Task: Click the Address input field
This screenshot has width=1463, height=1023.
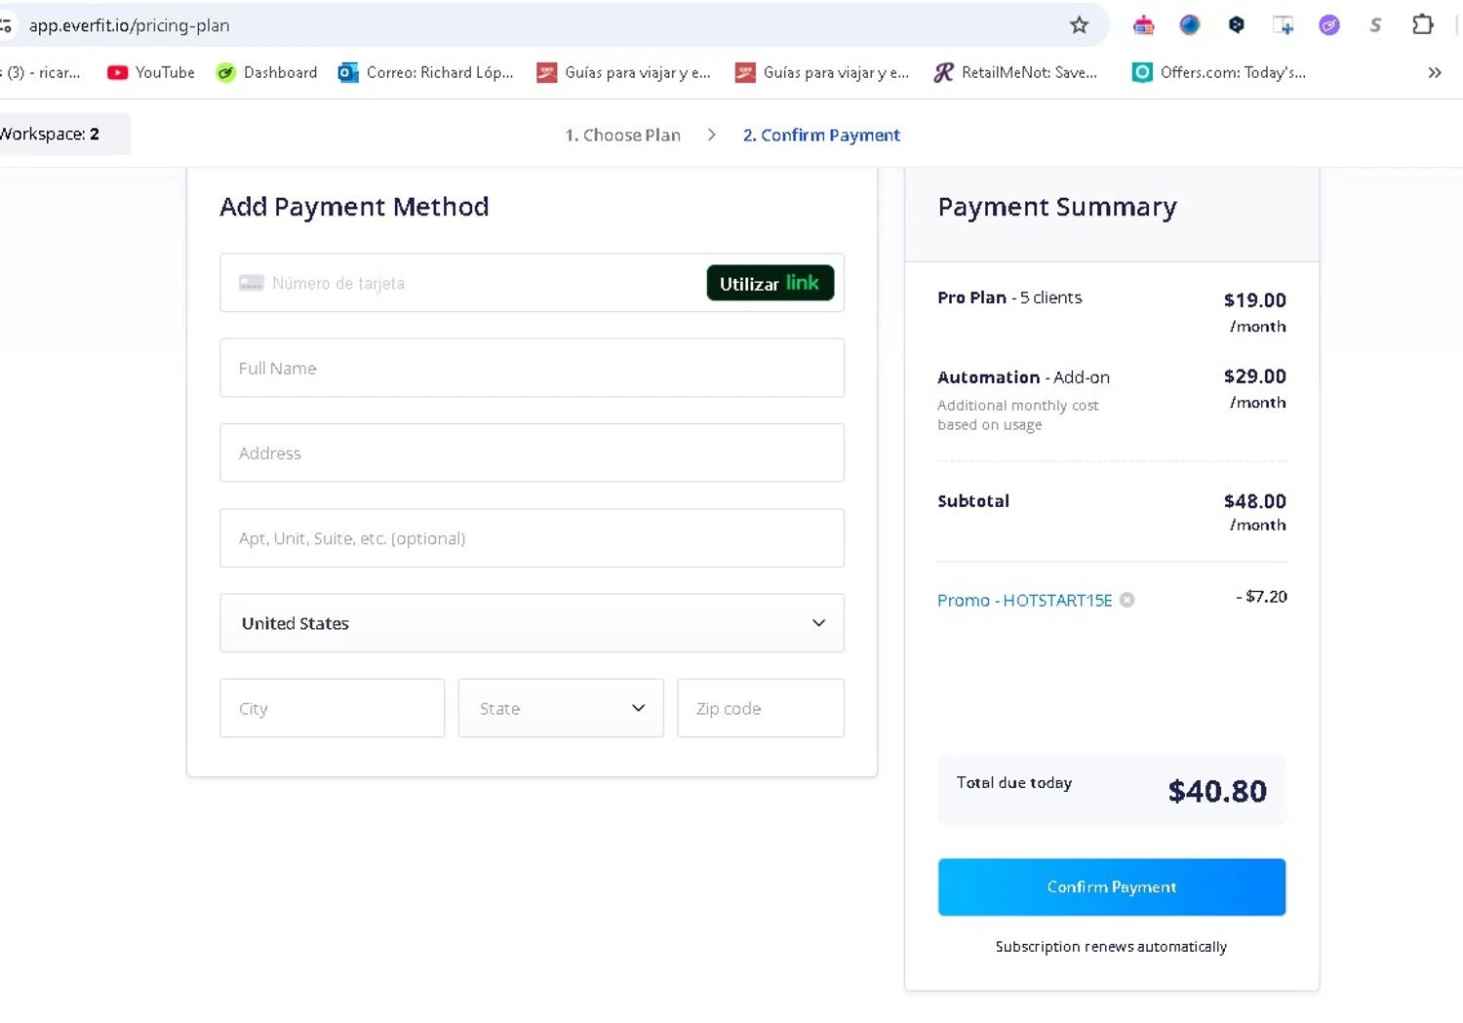Action: pos(532,452)
